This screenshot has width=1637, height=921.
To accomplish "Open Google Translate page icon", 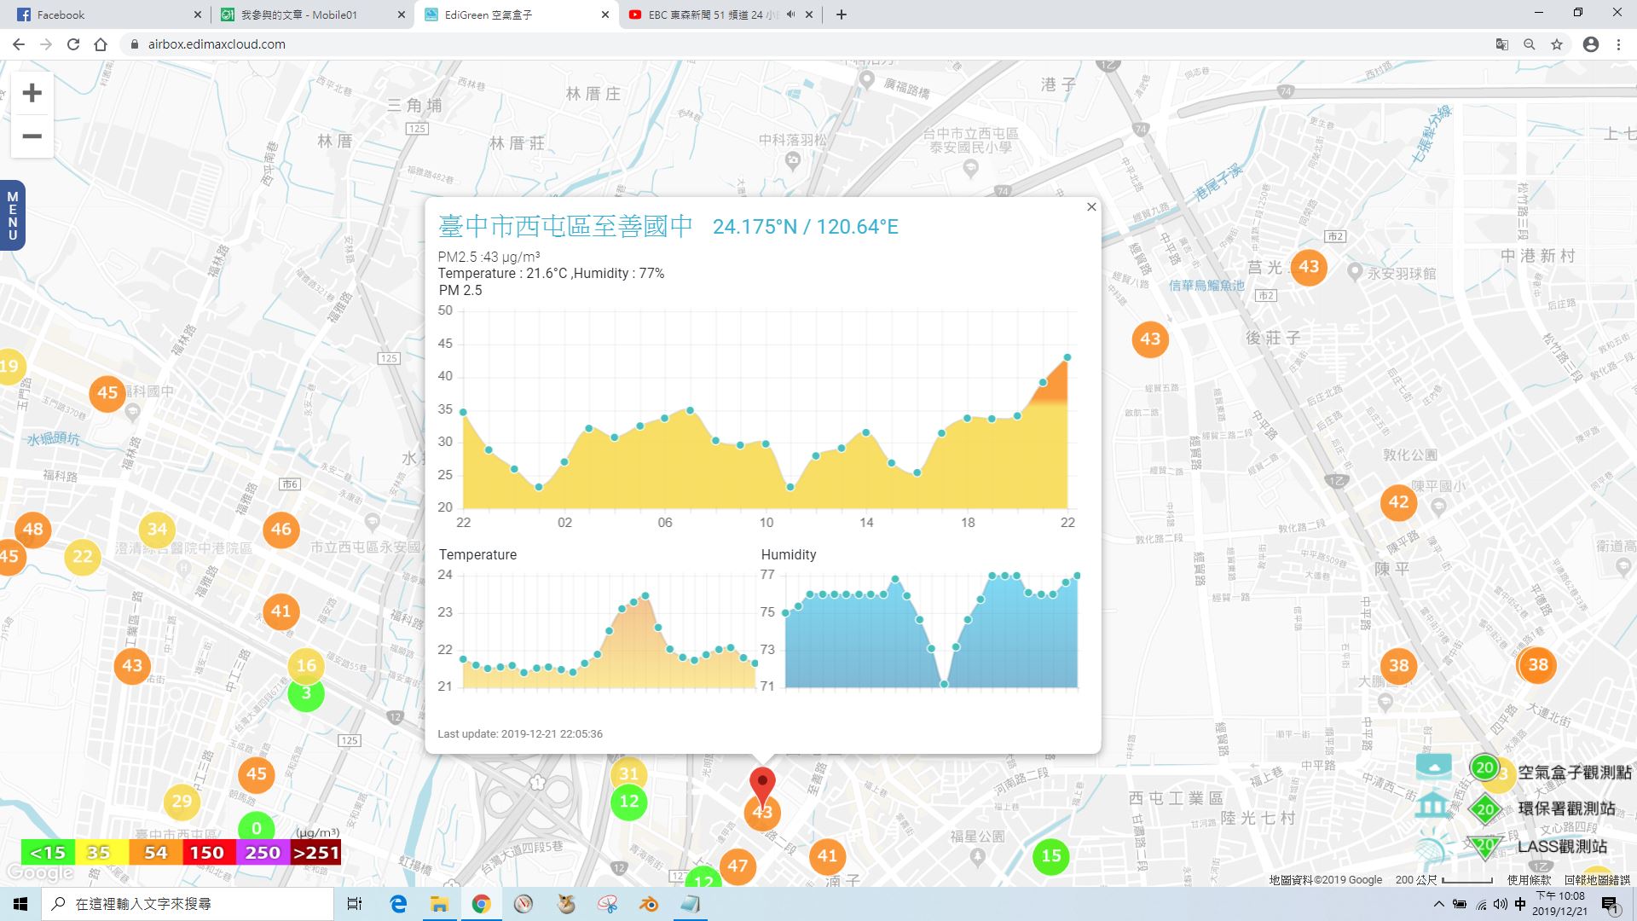I will pos(1502,44).
